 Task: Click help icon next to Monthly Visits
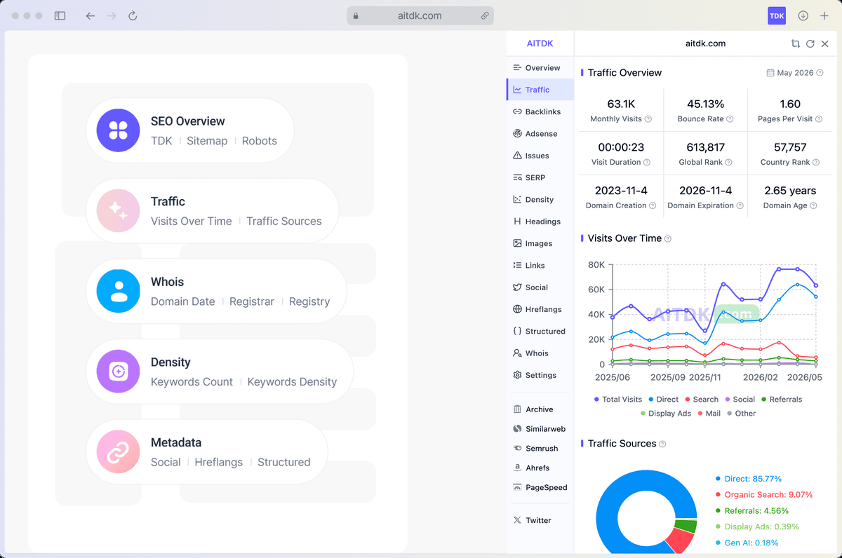pos(648,119)
